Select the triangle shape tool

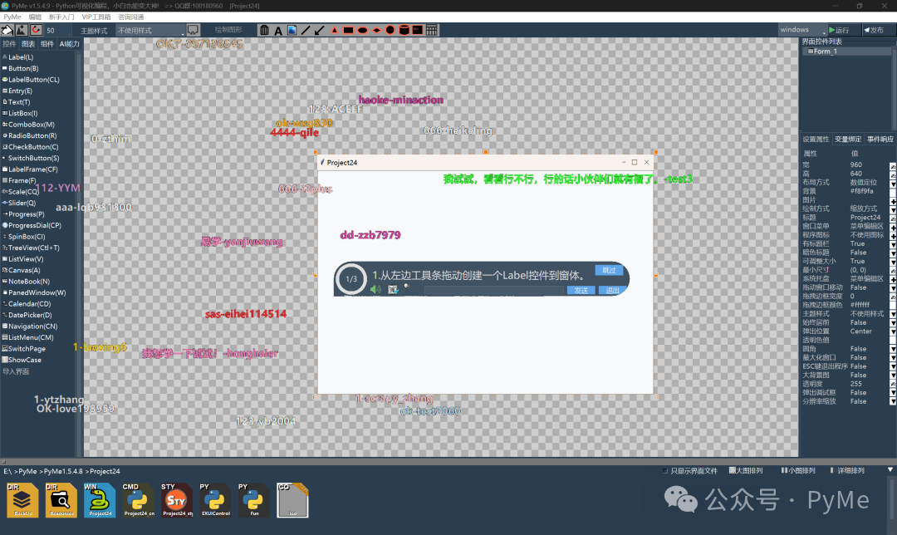334,31
